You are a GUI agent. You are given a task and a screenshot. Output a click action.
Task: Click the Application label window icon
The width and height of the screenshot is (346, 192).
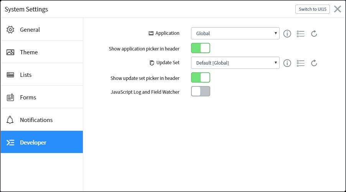pyautogui.click(x=151, y=33)
